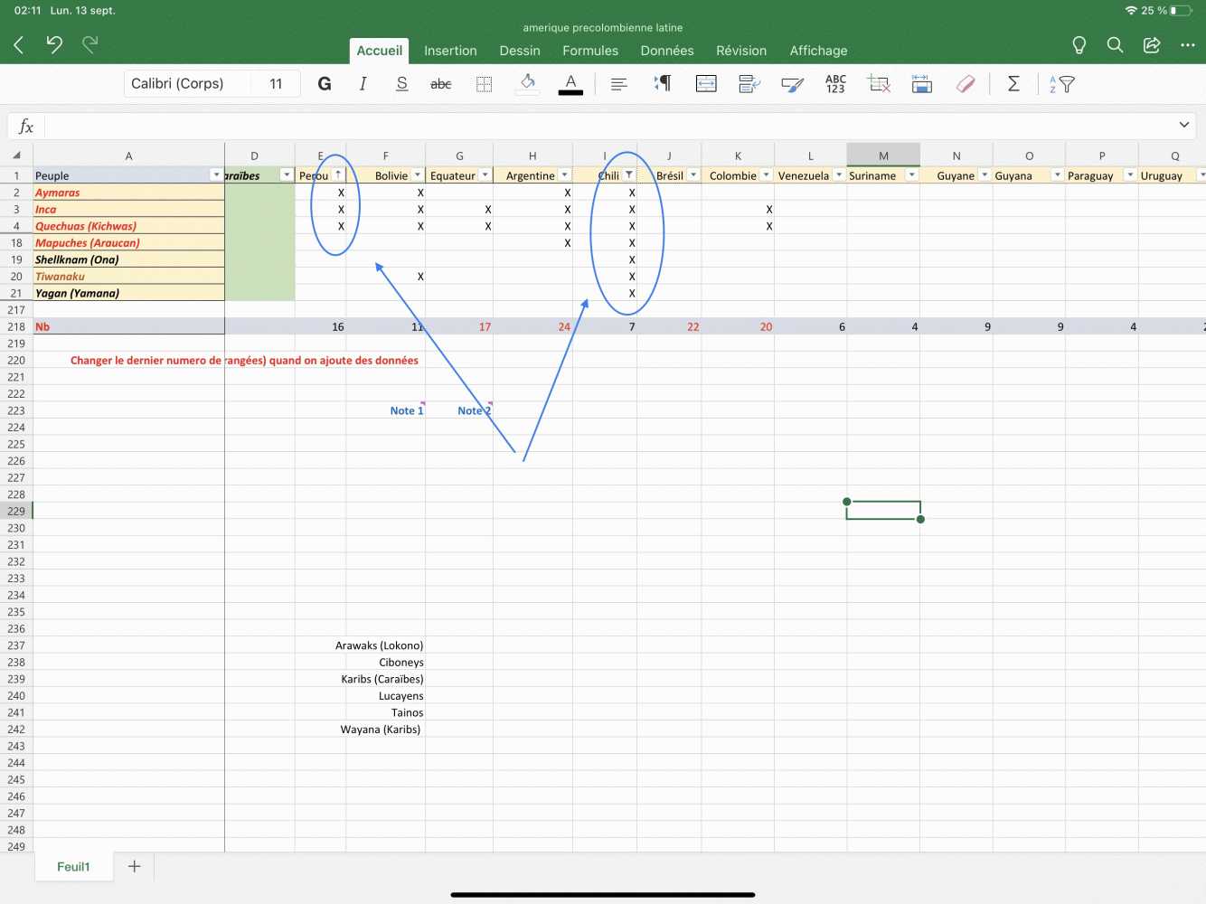Select the Feuil1 sheet tab
This screenshot has width=1206, height=904.
tap(74, 867)
